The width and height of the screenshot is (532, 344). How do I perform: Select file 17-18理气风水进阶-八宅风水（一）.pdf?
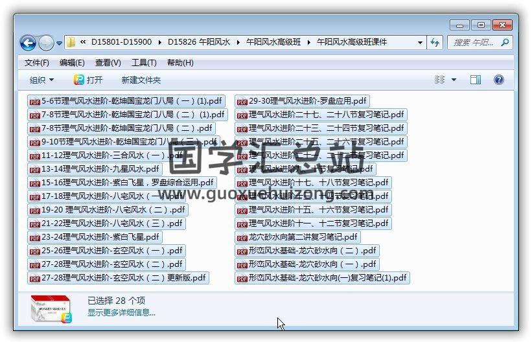[106, 196]
